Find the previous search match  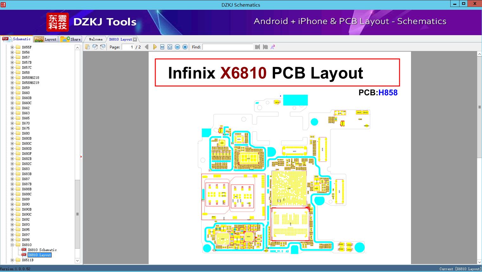click(x=257, y=47)
